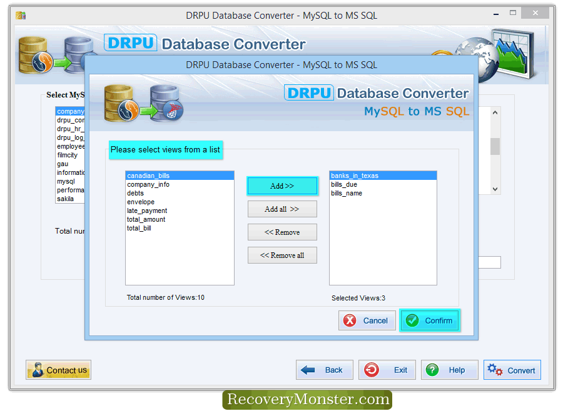Click the scrollbar thumb in main window
This screenshot has width=563, height=411.
coord(495,146)
